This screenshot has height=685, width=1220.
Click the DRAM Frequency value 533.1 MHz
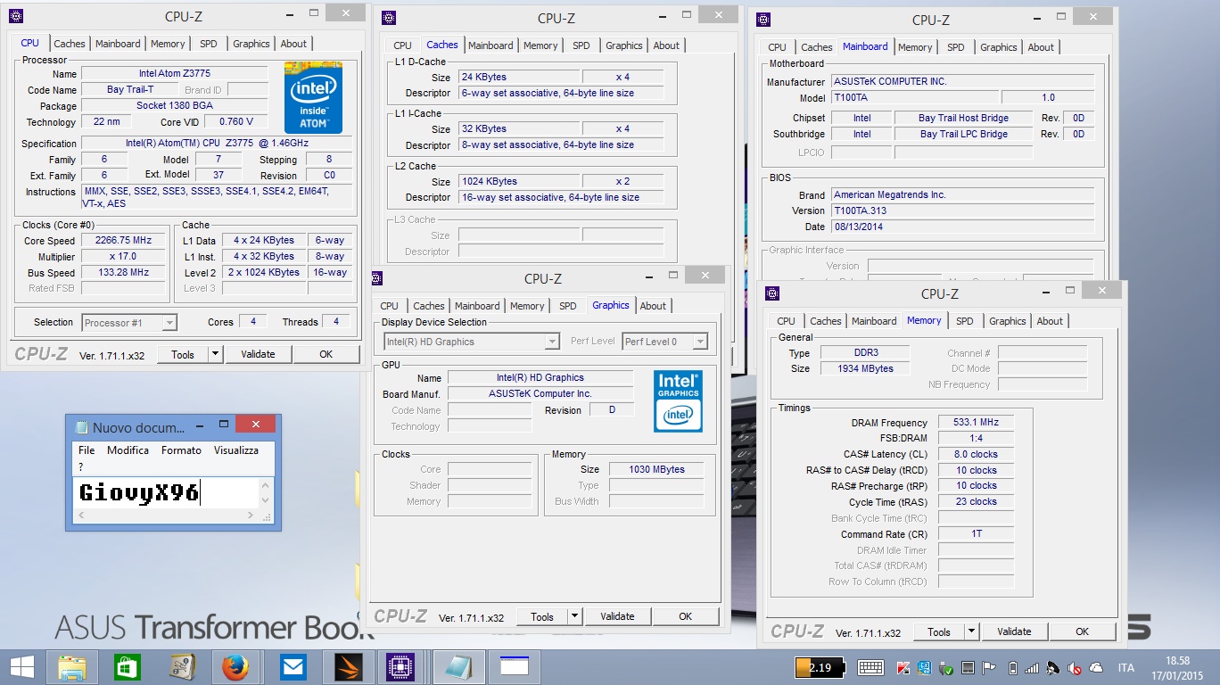pyautogui.click(x=976, y=422)
